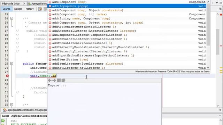This screenshot has width=223, height=125.
Task: Collapse the code fold at line 14
Action: (x=11, y=18)
